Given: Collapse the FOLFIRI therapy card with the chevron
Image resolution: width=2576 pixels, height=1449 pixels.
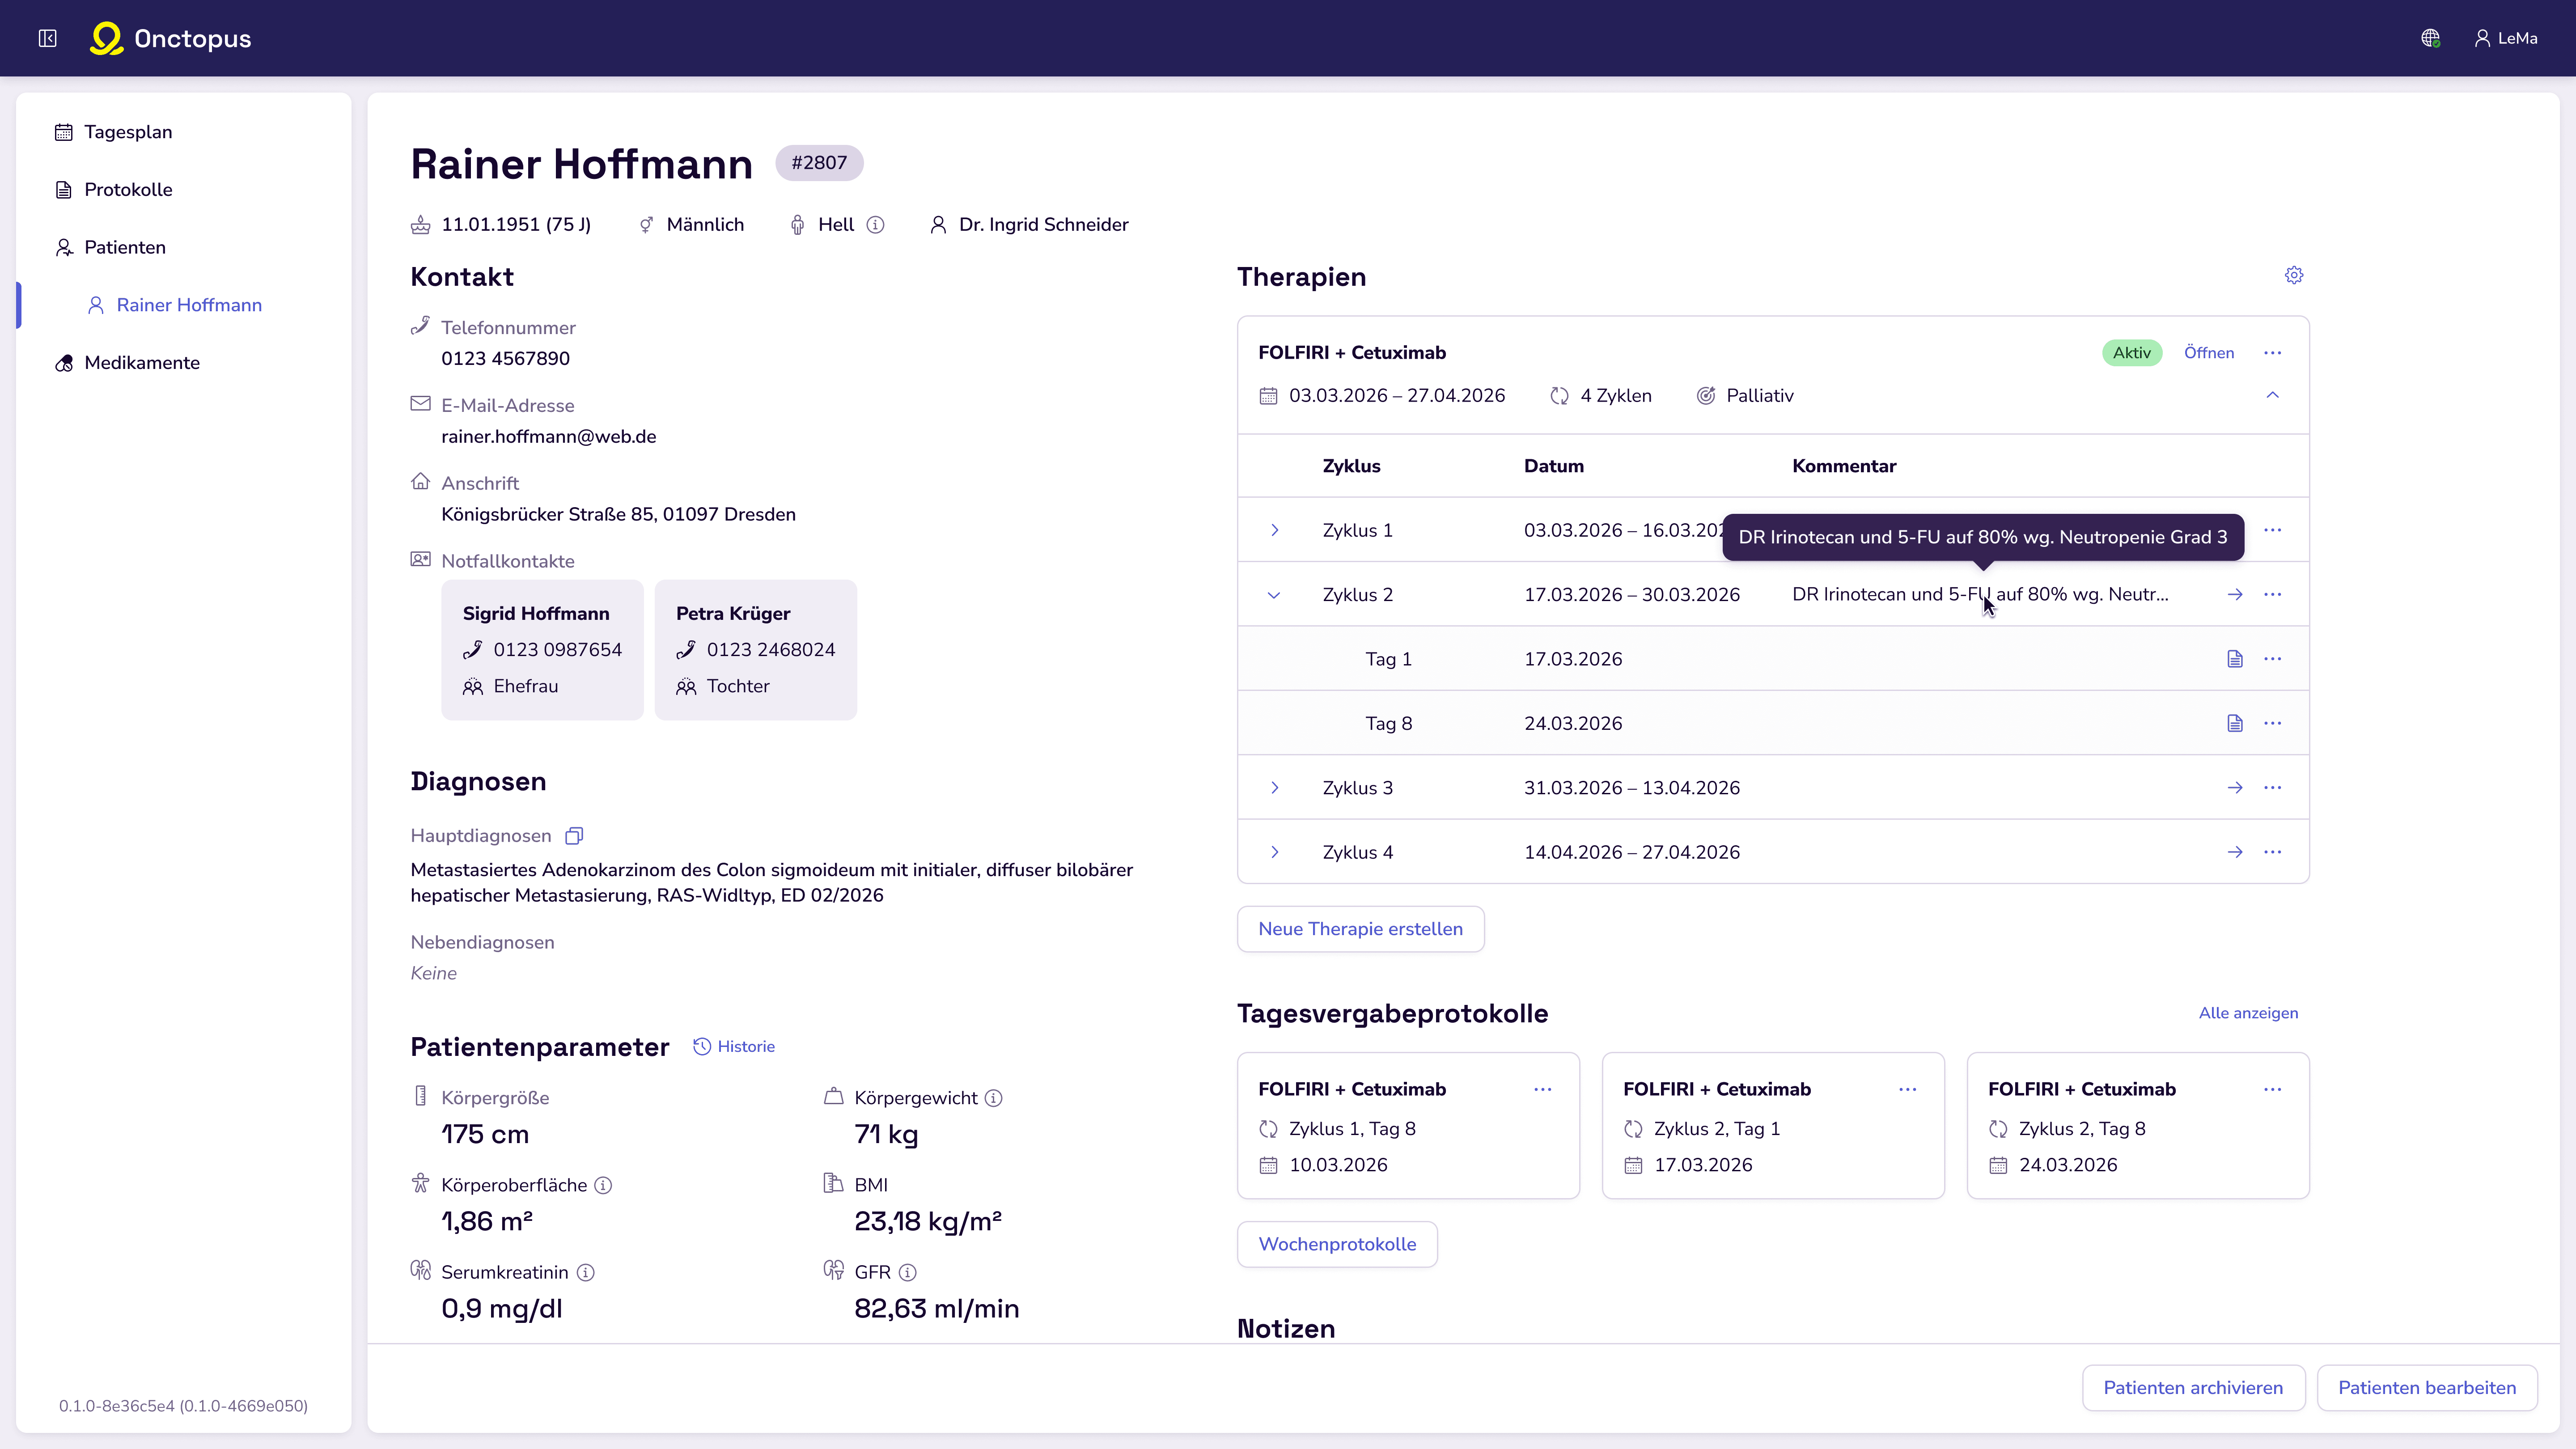Looking at the screenshot, I should coord(2272,396).
